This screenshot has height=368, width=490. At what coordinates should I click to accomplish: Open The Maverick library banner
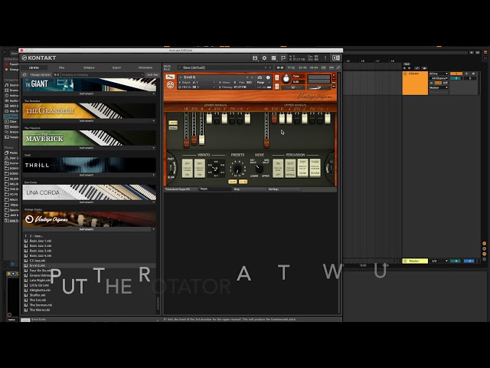pos(89,138)
